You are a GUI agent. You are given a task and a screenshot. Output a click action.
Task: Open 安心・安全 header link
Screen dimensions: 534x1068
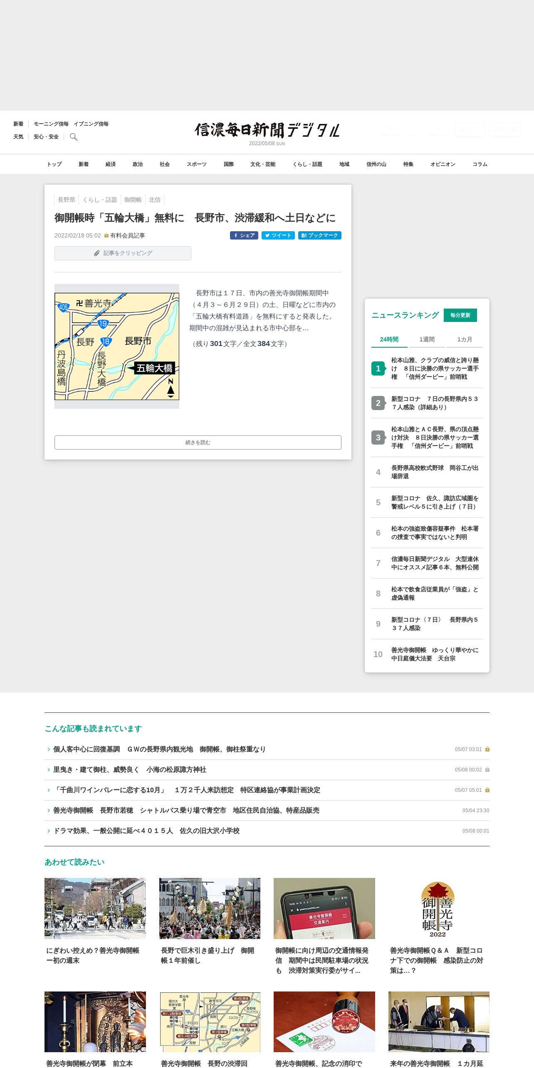click(x=46, y=137)
